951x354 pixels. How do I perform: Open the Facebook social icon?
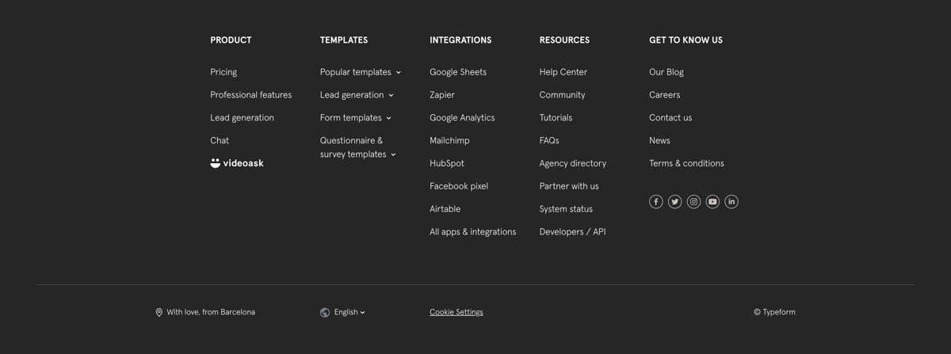tap(656, 202)
